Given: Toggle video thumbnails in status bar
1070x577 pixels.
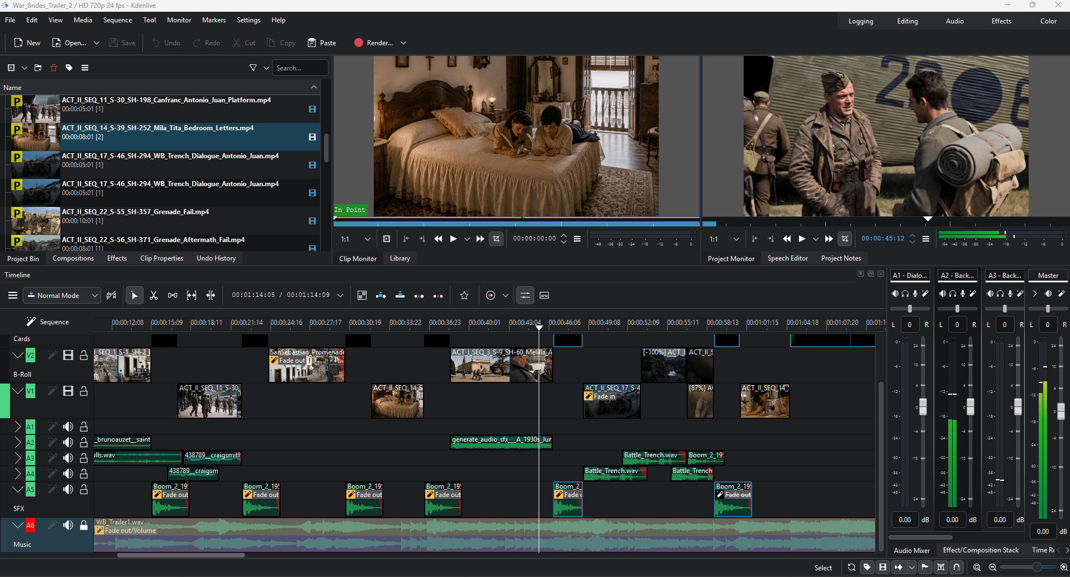Looking at the screenshot, I should (x=883, y=567).
